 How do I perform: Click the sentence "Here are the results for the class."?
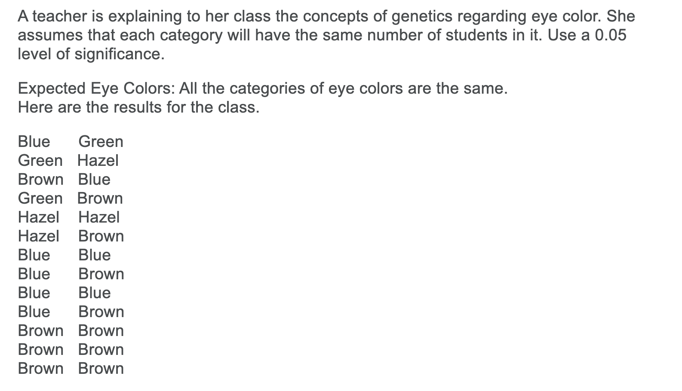click(x=138, y=107)
